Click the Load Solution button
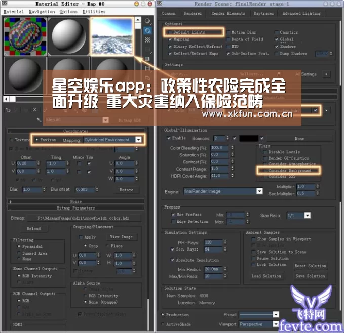The image size is (344, 333). [x=266, y=276]
